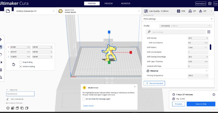This screenshot has height=113, width=218.
Task: Click the search magnifier icon
Action: pyautogui.click(x=149, y=32)
